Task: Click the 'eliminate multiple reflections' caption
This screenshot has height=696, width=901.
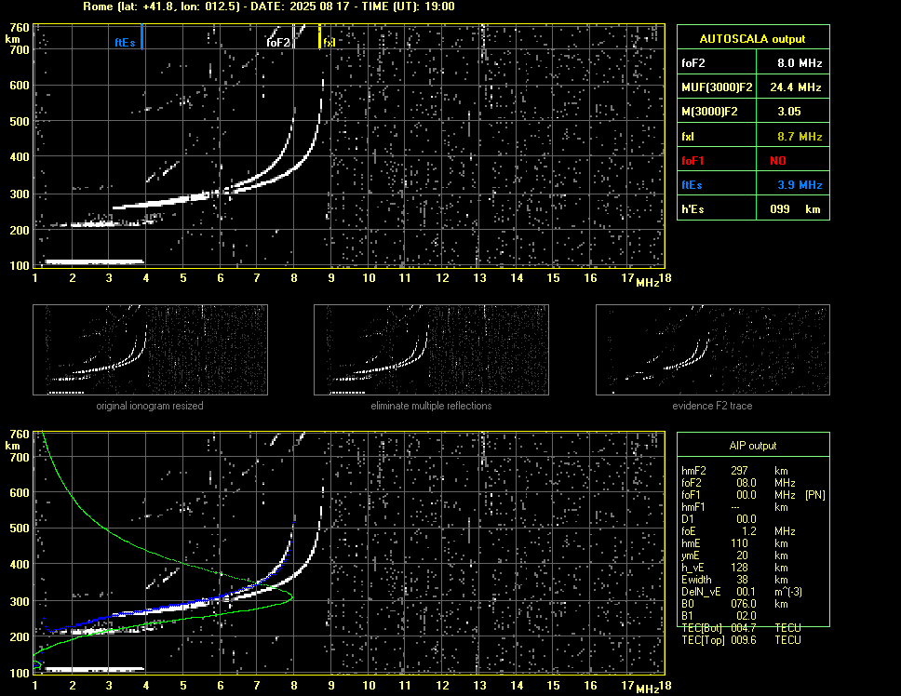Action: pos(431,406)
